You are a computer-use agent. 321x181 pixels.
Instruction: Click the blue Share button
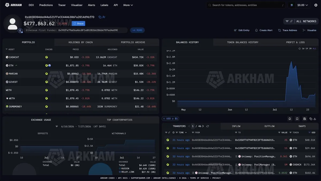click(x=78, y=23)
